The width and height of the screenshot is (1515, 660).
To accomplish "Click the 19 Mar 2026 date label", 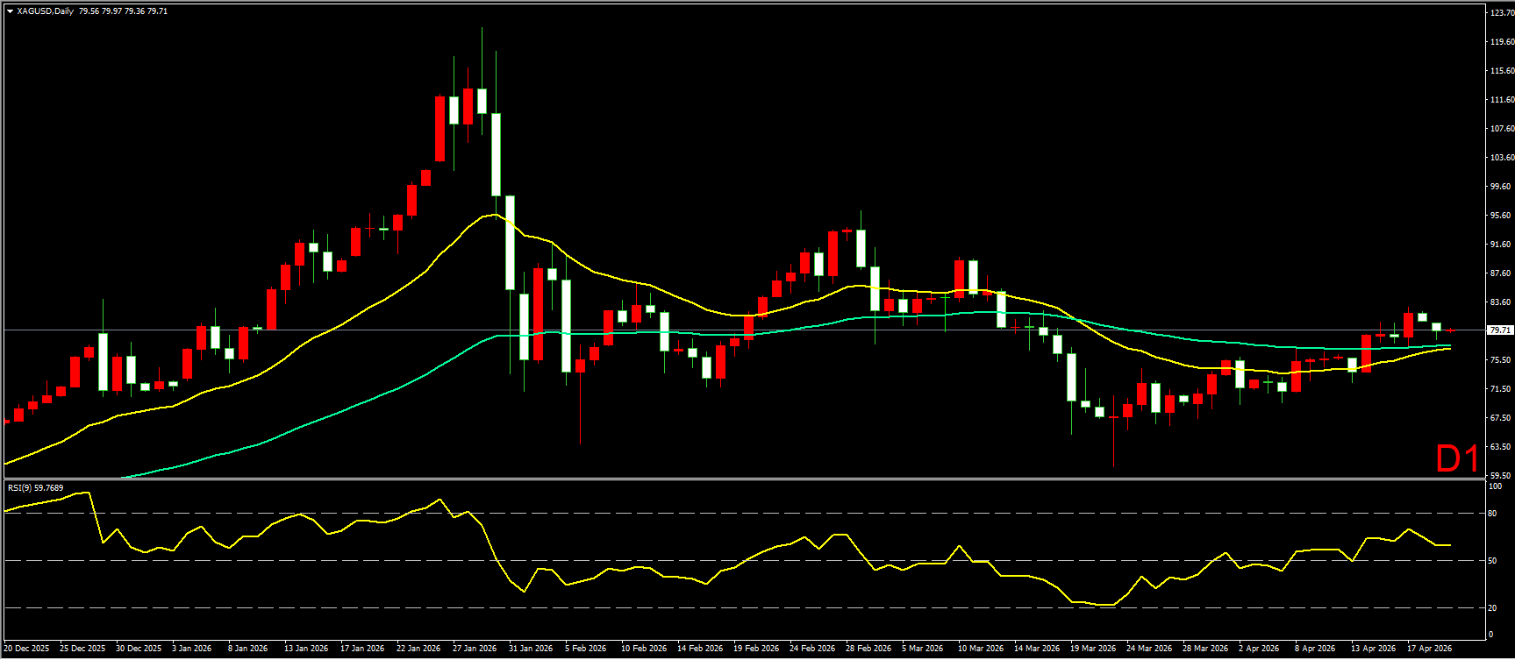I will 1093,649.
